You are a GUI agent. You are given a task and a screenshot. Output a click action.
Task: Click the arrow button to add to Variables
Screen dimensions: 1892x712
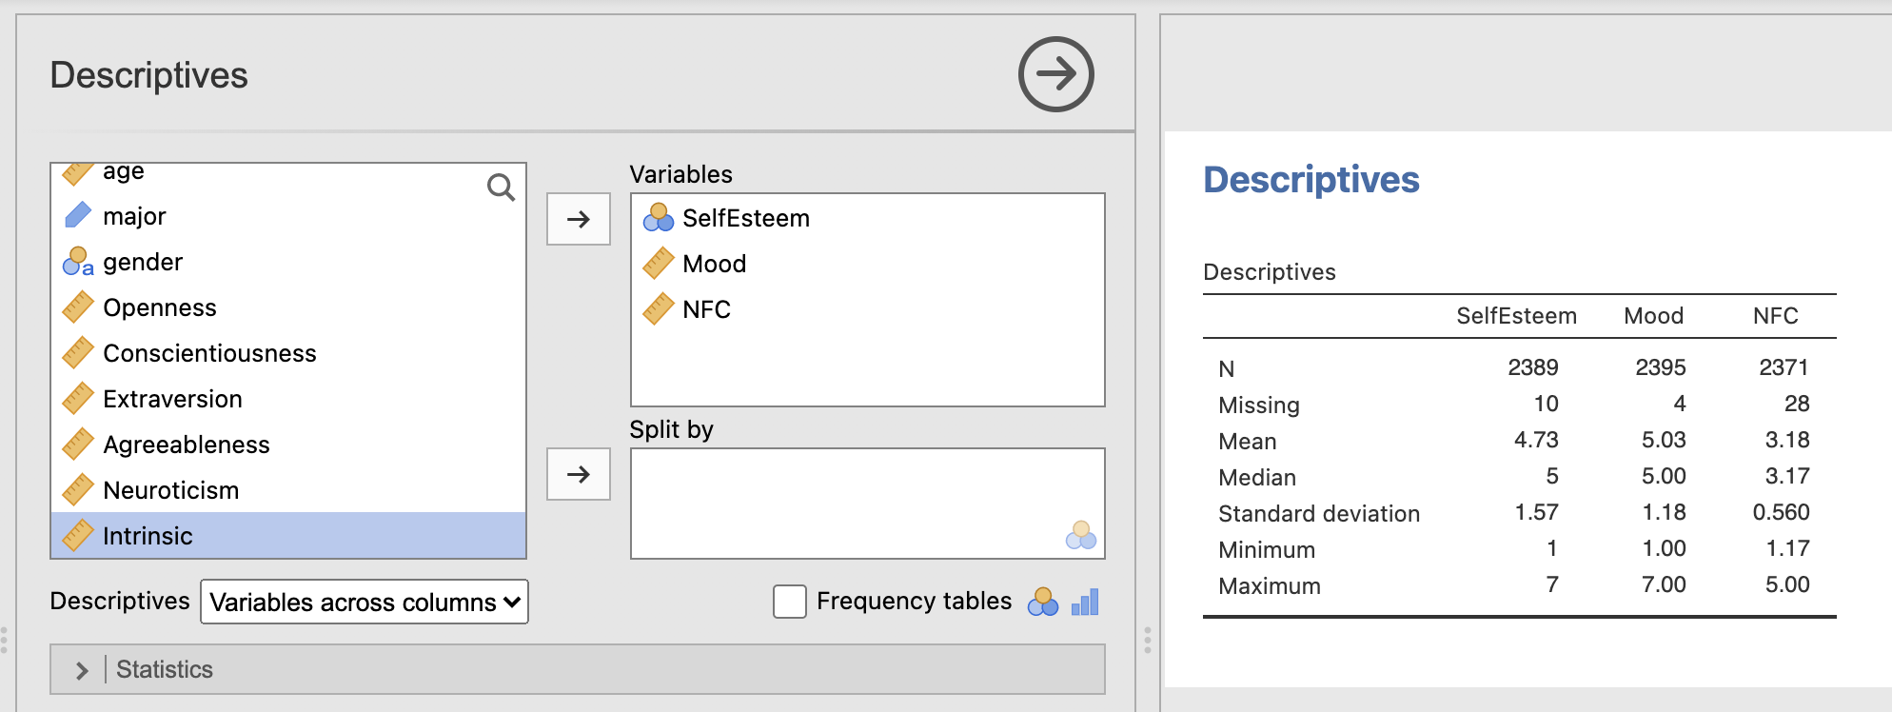click(579, 219)
